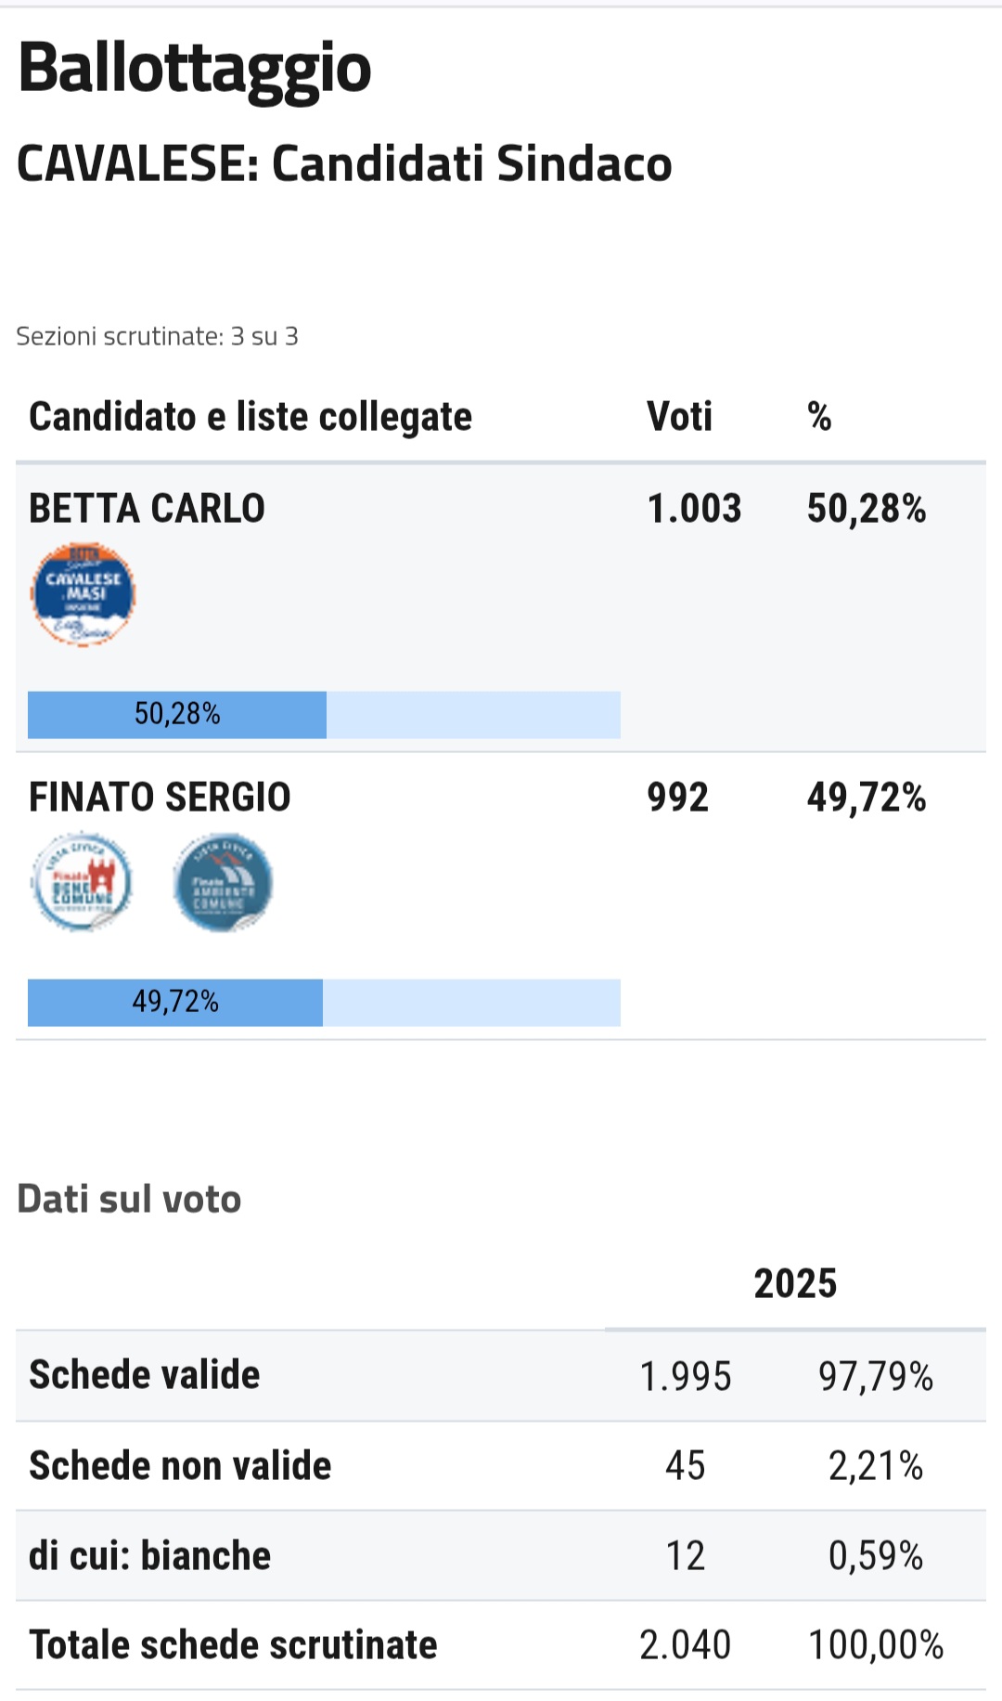
Task: Select candidate name FINATO SERGIO
Action: point(160,798)
